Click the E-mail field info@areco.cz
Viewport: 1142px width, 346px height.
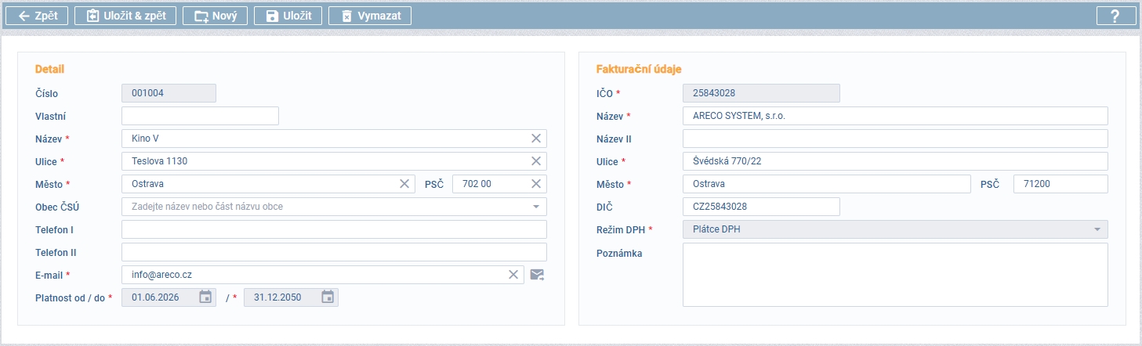(x=323, y=275)
